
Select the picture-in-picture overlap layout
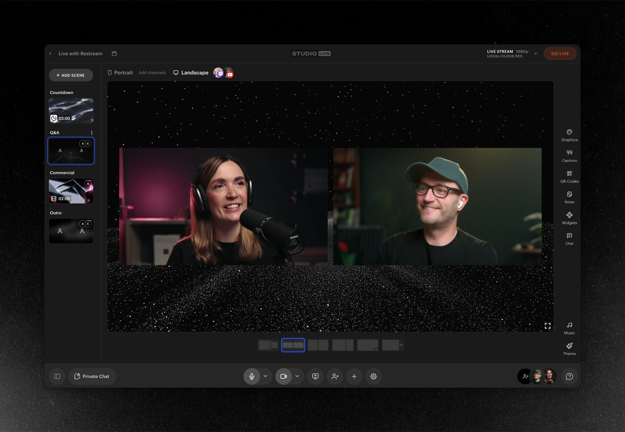pyautogui.click(x=268, y=345)
